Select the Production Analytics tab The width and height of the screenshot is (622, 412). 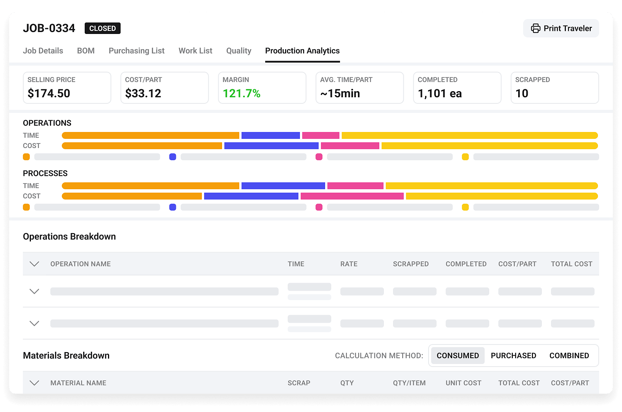(303, 51)
